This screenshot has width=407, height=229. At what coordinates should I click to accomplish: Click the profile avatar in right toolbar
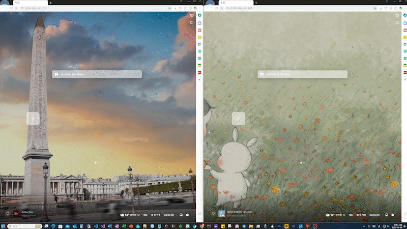(401, 8)
